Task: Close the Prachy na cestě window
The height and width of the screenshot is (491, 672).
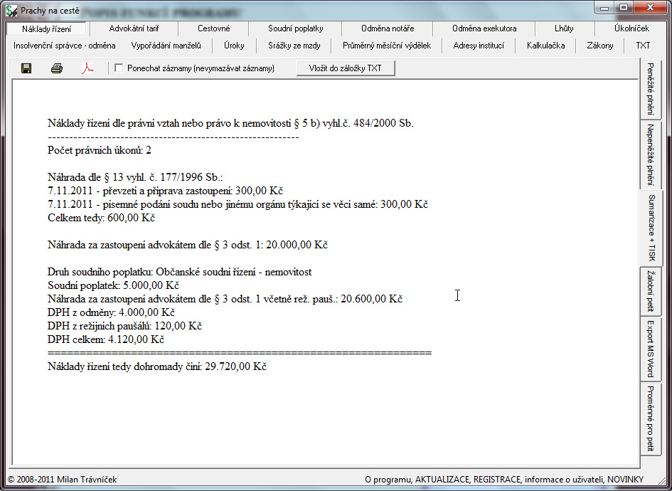Action: tap(650, 7)
